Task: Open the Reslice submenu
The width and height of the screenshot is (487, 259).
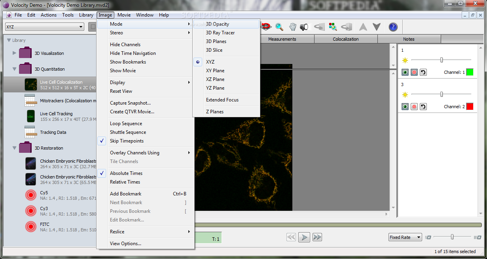Action: click(145, 232)
